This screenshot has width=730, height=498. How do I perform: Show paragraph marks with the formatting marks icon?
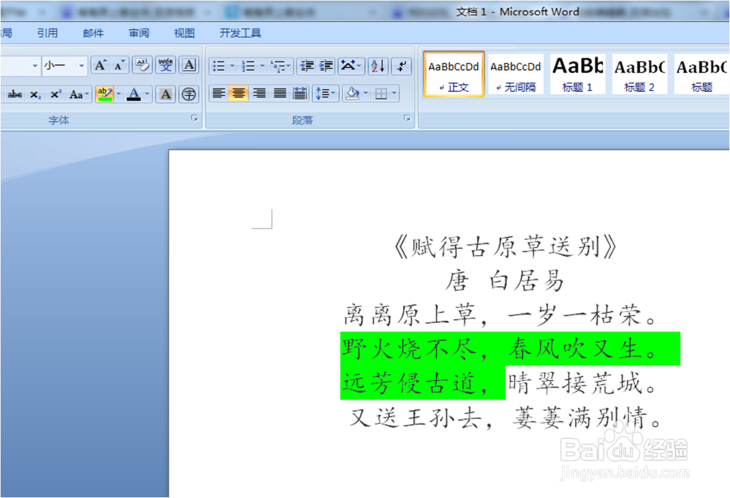401,64
